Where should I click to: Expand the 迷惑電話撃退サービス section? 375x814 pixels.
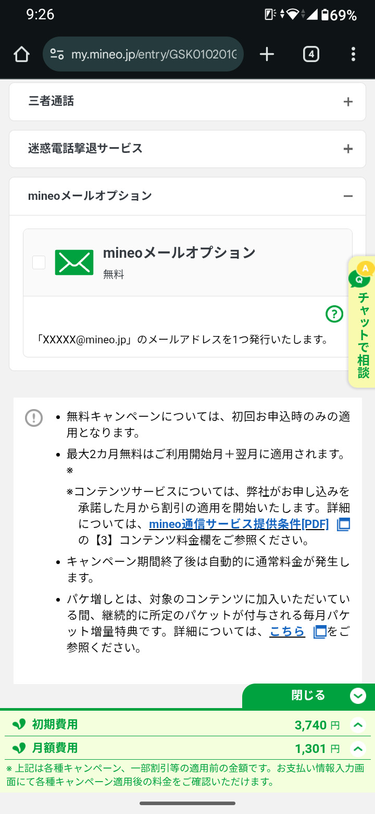(348, 149)
